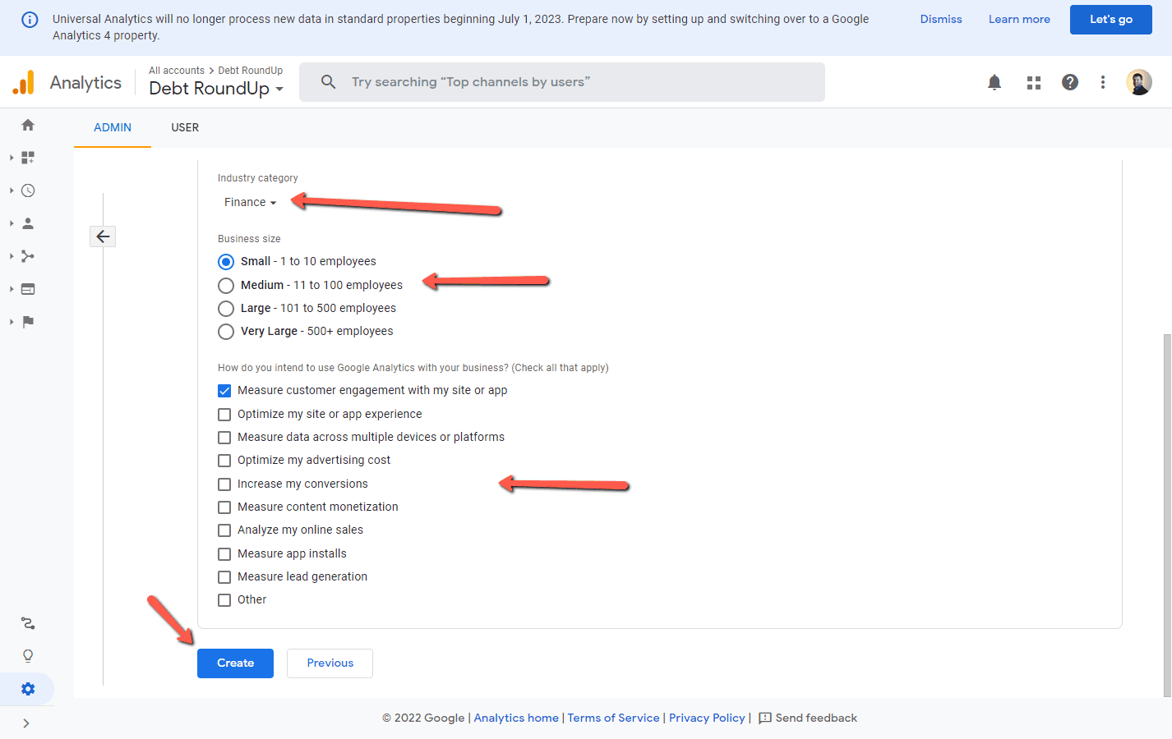Open the user profile avatar
Screen dimensions: 1172x739
pyautogui.click(x=1139, y=82)
